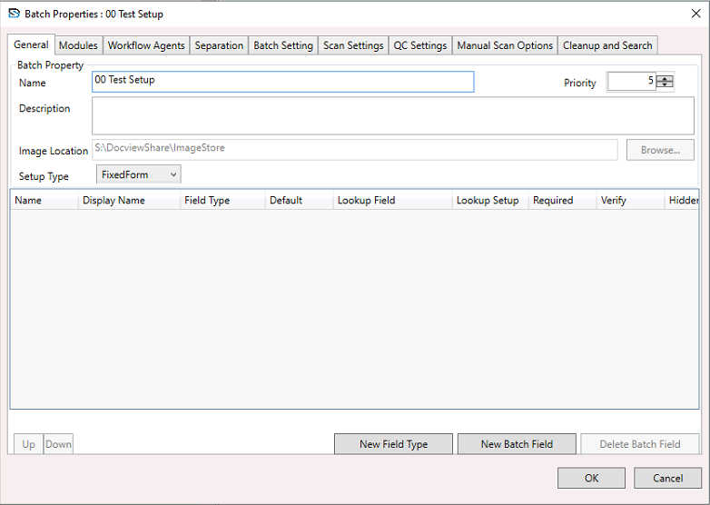710x505 pixels.
Task: Click the New Batch Field button
Action: 517,444
